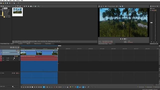This screenshot has height=90, width=160.
Task: Switch to the Explorer tab
Action: pos(12,44)
